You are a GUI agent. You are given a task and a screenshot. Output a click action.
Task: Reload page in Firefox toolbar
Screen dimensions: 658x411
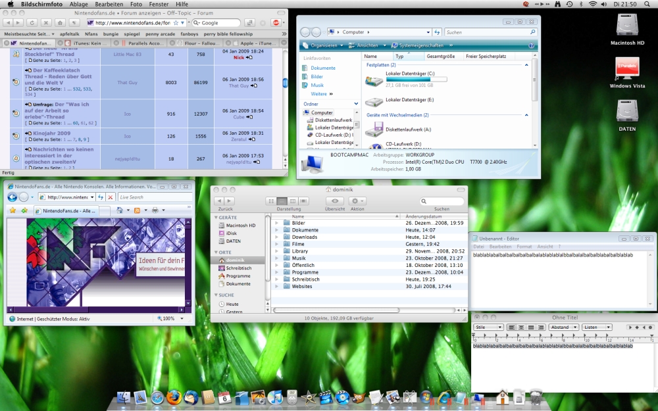click(x=32, y=22)
